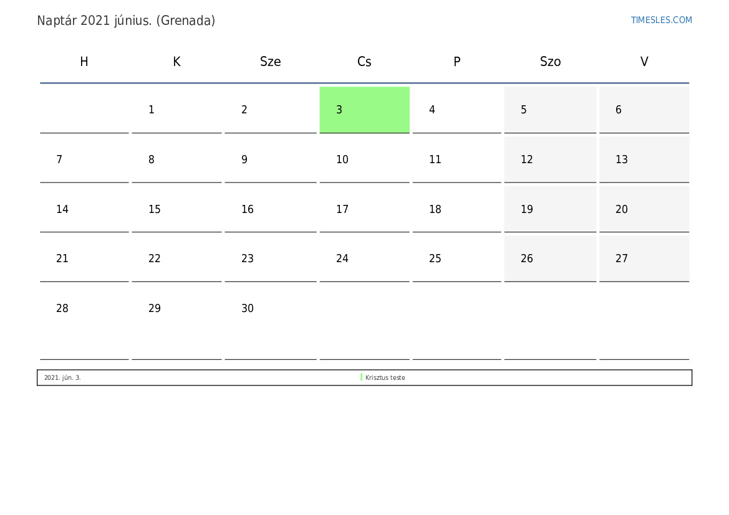Viewport: 729px width, 515px height.
Task: Select day 24 in the calendar
Action: point(364,258)
